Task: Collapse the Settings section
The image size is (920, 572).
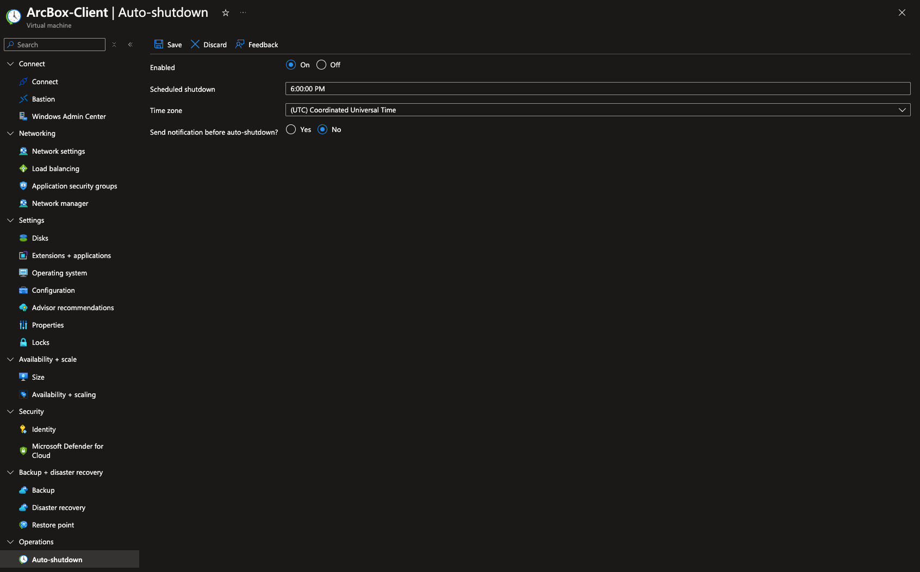Action: [x=10, y=220]
